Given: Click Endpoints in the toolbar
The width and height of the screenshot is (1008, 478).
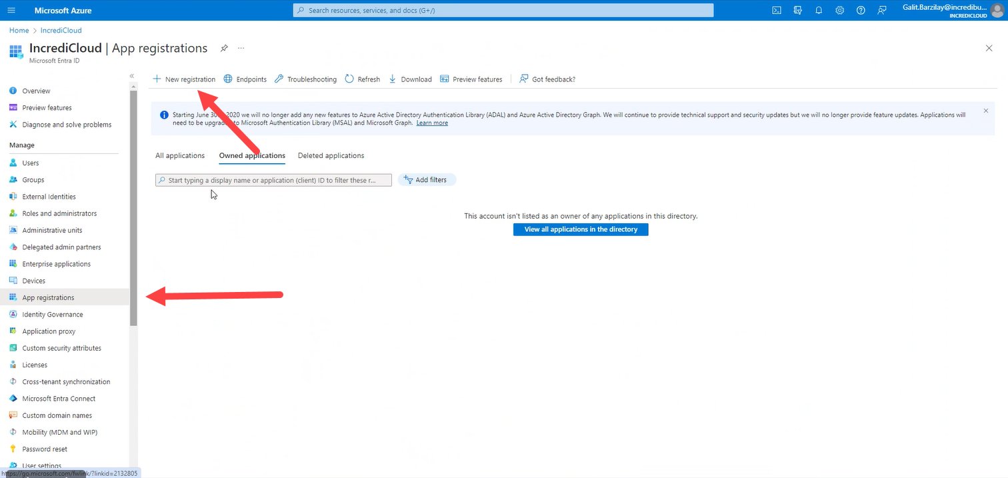Looking at the screenshot, I should [x=245, y=79].
